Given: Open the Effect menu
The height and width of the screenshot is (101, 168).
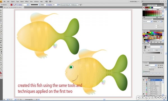Looking at the screenshot, I should tap(27, 2).
